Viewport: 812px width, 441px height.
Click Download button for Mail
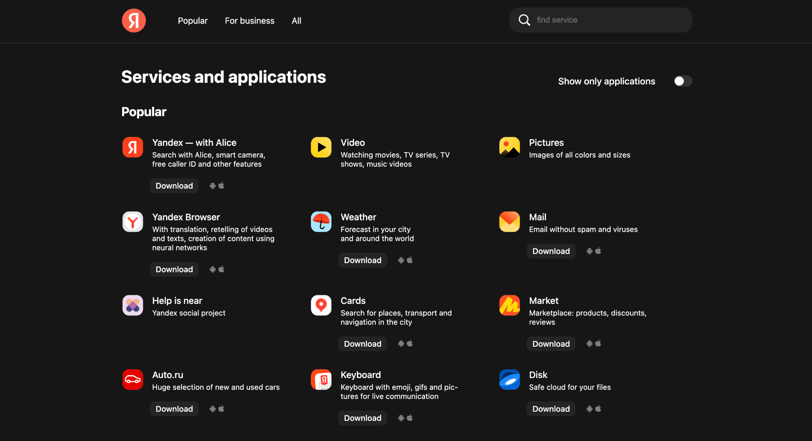[551, 251]
